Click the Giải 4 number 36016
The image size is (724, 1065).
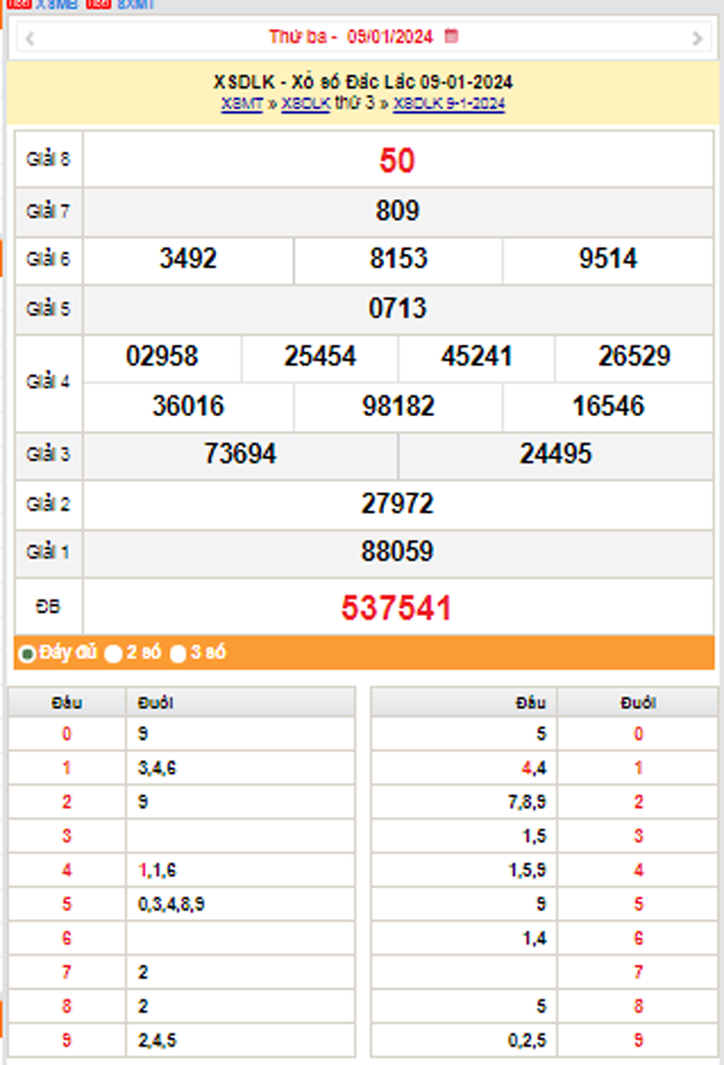(x=188, y=406)
